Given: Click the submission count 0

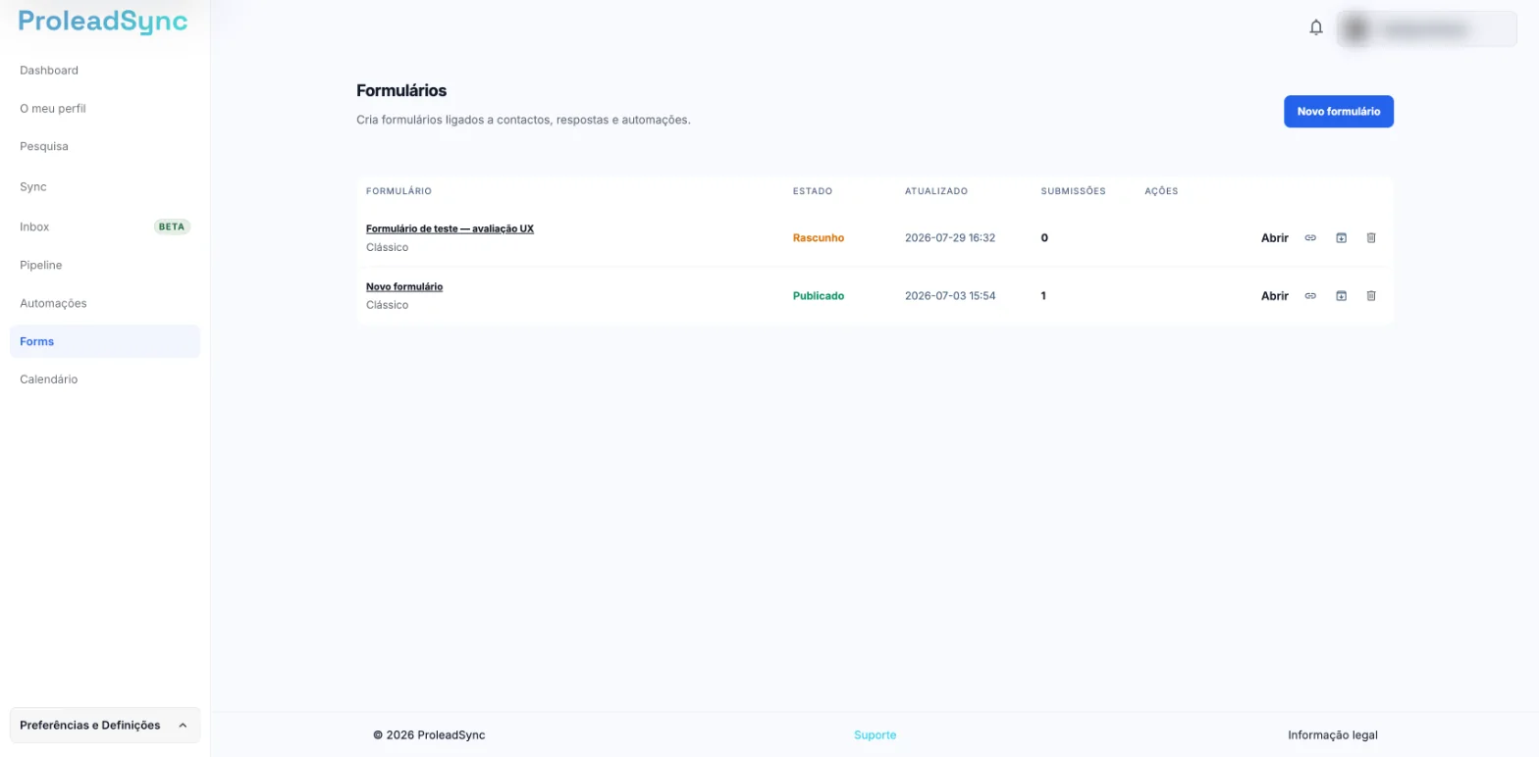Looking at the screenshot, I should point(1044,237).
